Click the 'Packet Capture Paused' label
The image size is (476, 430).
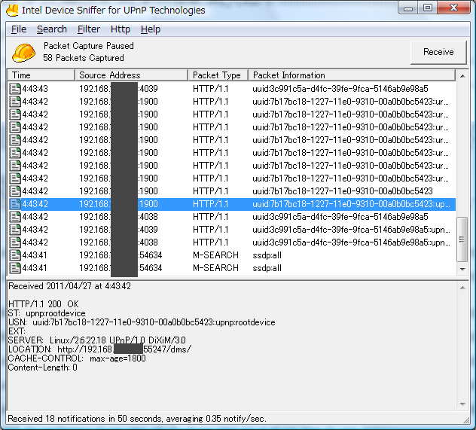pos(89,46)
